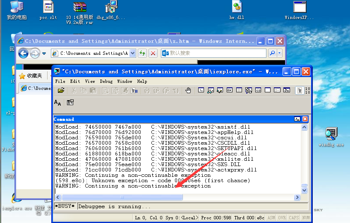The image size is (350, 223).
Task: Open the Command Browser toolbar icon
Action: coord(287,90)
